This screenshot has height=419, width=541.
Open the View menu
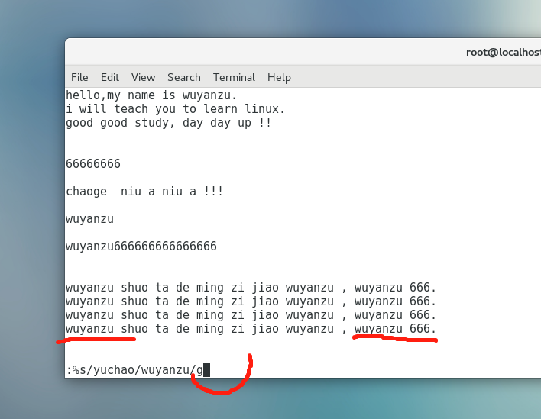pos(143,77)
